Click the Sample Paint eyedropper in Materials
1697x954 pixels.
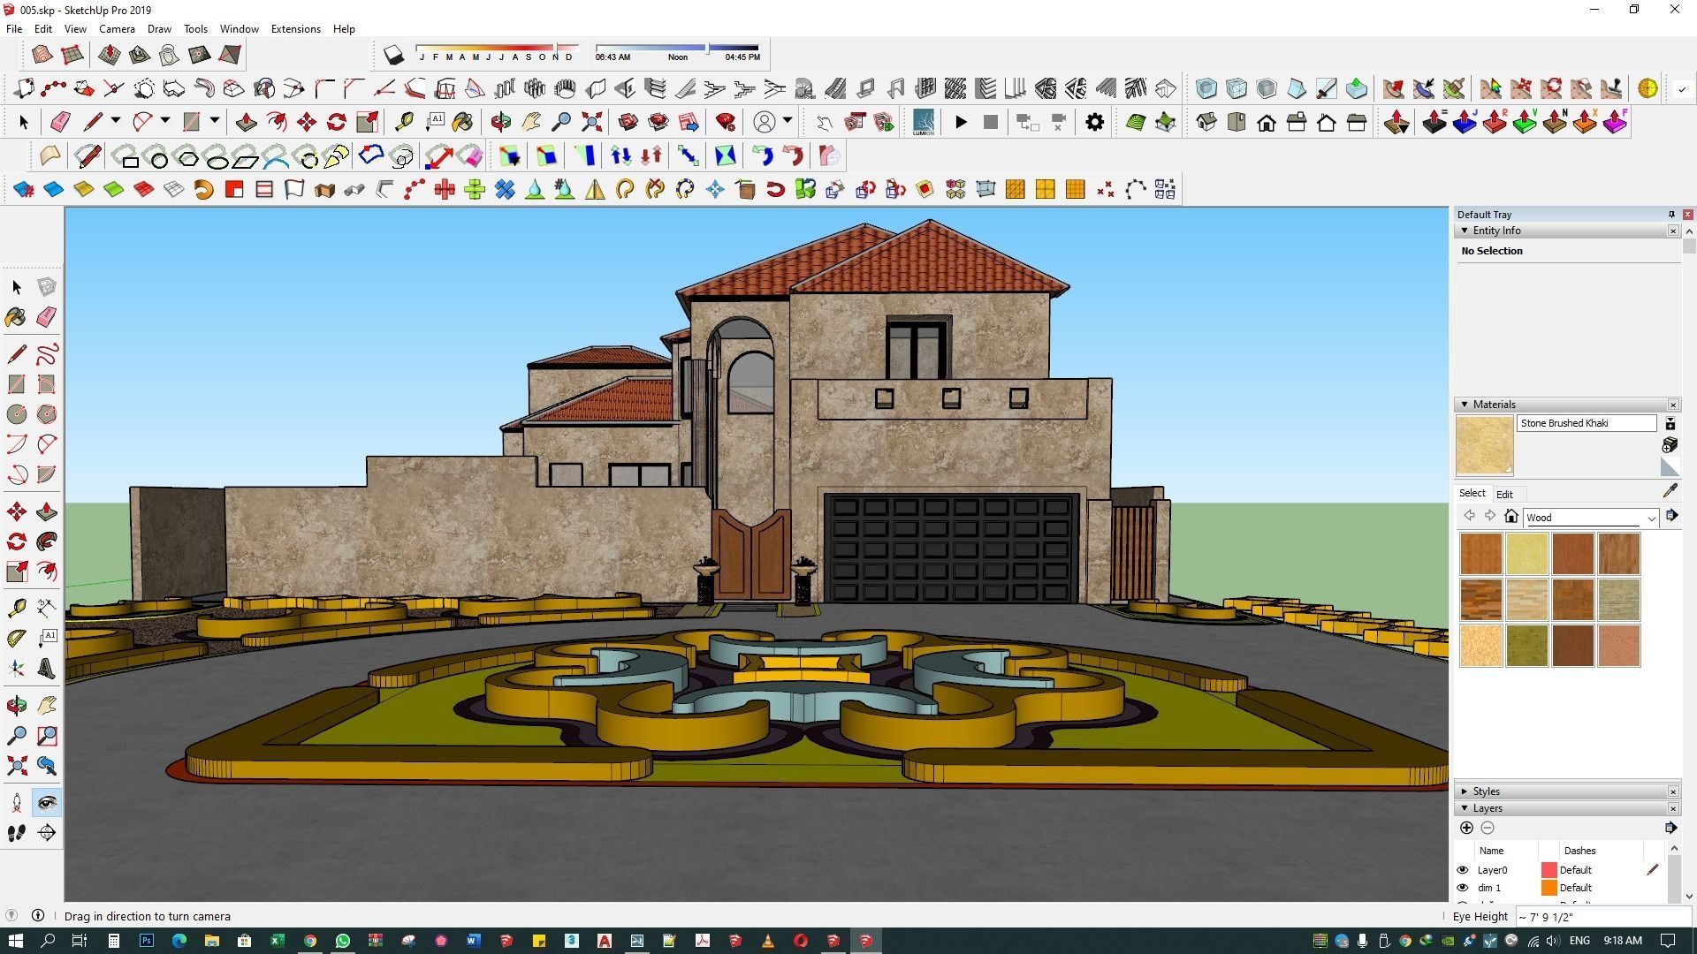pyautogui.click(x=1670, y=491)
